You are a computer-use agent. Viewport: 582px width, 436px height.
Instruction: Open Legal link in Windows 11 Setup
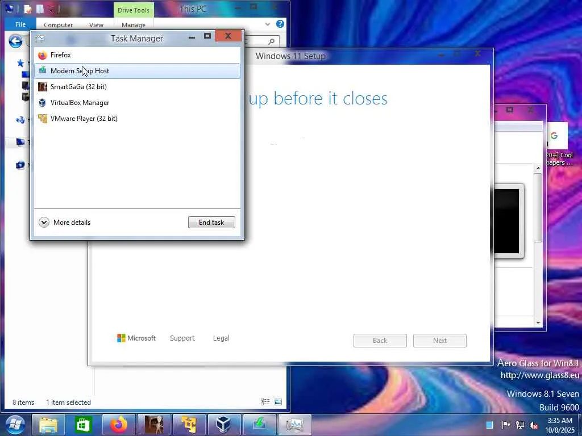pos(221,338)
